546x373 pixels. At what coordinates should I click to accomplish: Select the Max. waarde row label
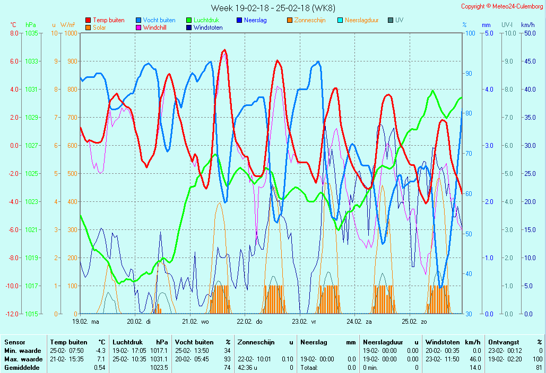[x=23, y=359]
